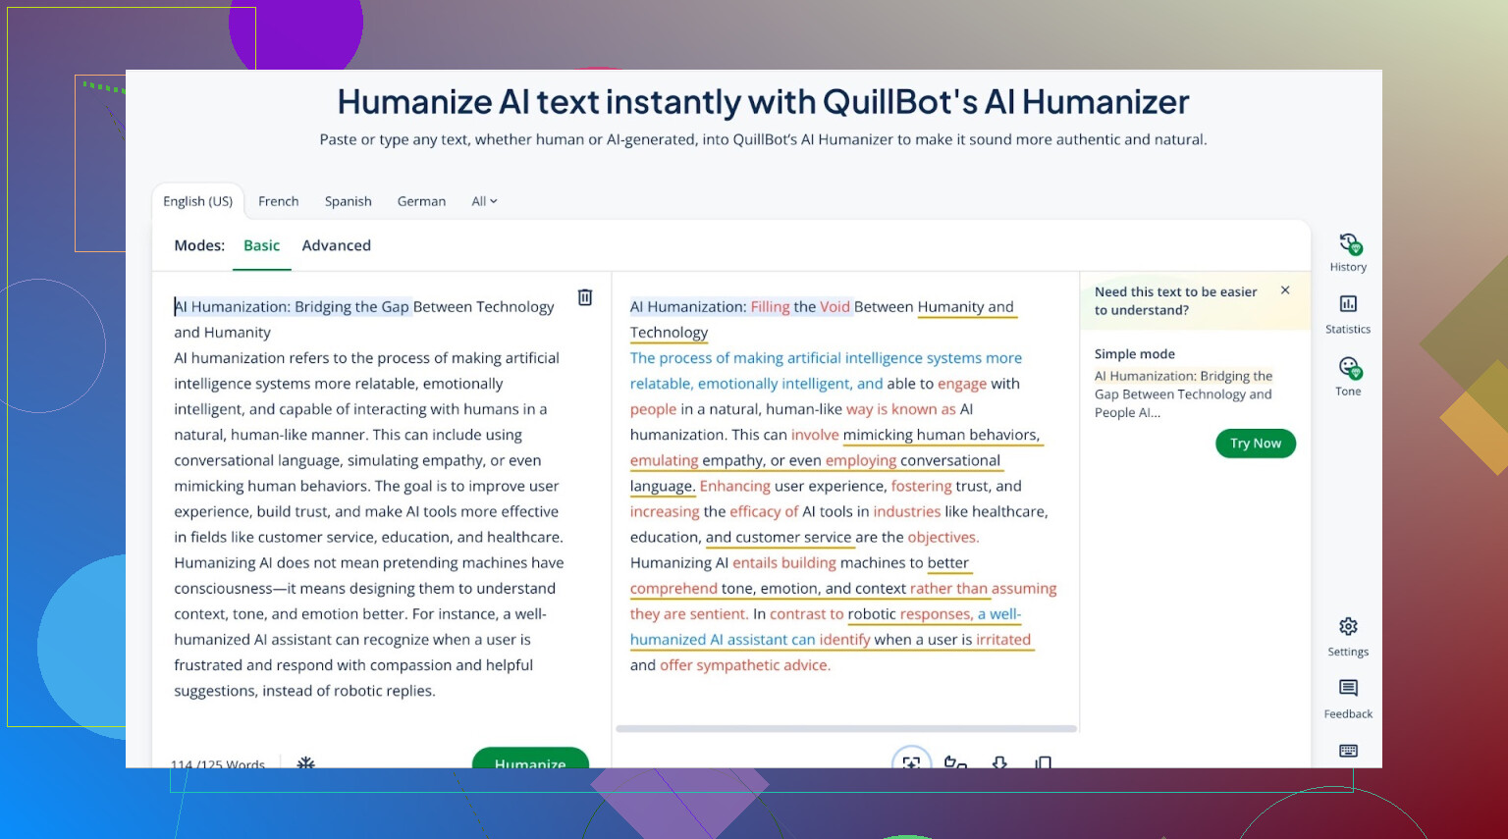Select the Basic mode tab
This screenshot has height=839, width=1508.
pyautogui.click(x=261, y=245)
